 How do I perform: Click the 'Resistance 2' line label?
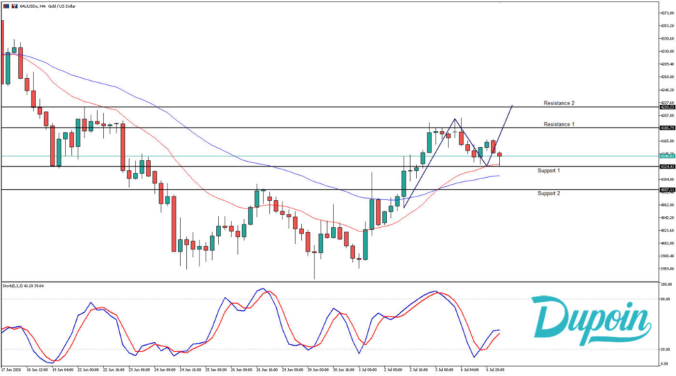(559, 103)
